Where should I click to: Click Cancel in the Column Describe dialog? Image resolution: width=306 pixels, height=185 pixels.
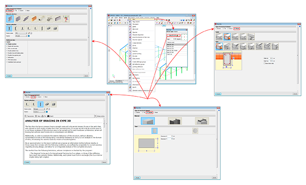[214, 178]
